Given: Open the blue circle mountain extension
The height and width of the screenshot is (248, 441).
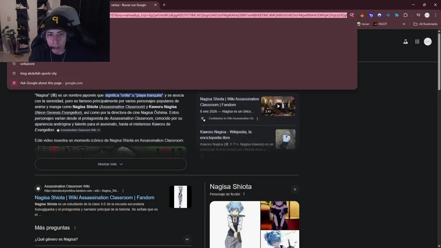Looking at the screenshot, I should (x=379, y=15).
